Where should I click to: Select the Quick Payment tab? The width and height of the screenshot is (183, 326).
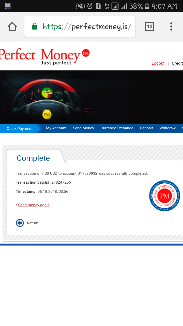pyautogui.click(x=20, y=128)
